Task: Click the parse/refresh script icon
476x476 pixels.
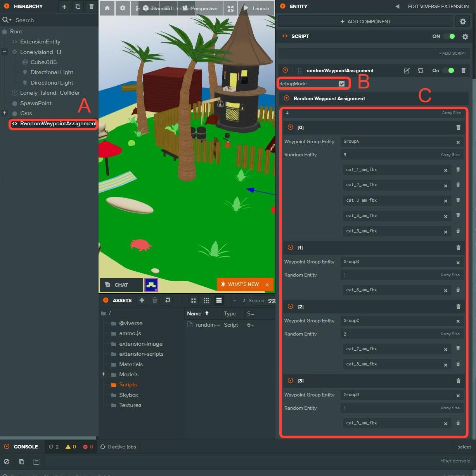Action: (x=421, y=71)
